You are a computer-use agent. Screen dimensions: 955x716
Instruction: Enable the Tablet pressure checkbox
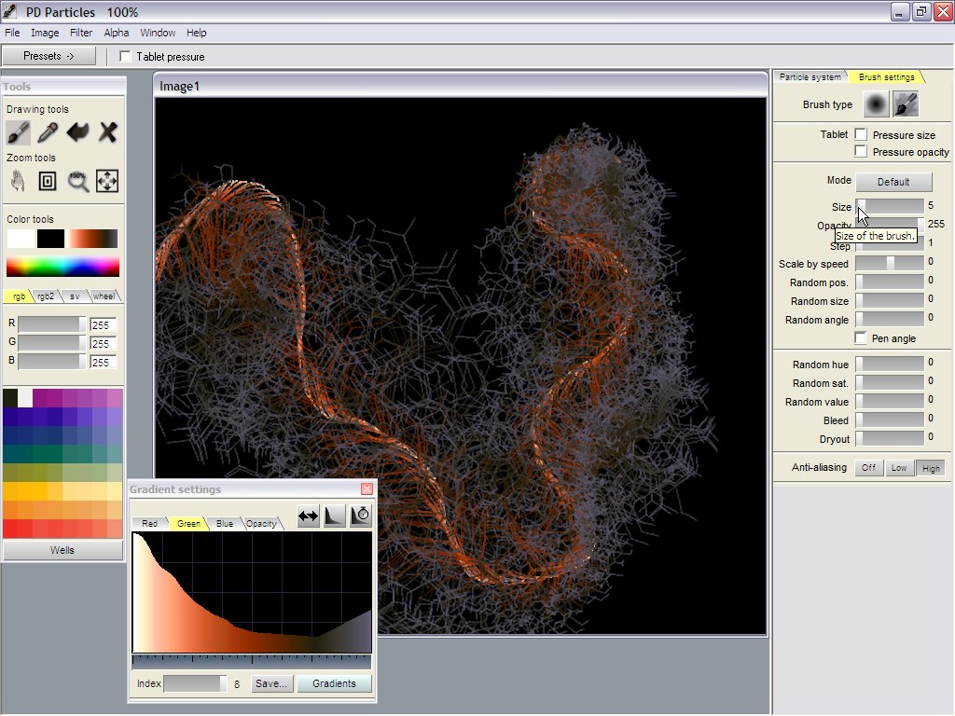pyautogui.click(x=126, y=57)
